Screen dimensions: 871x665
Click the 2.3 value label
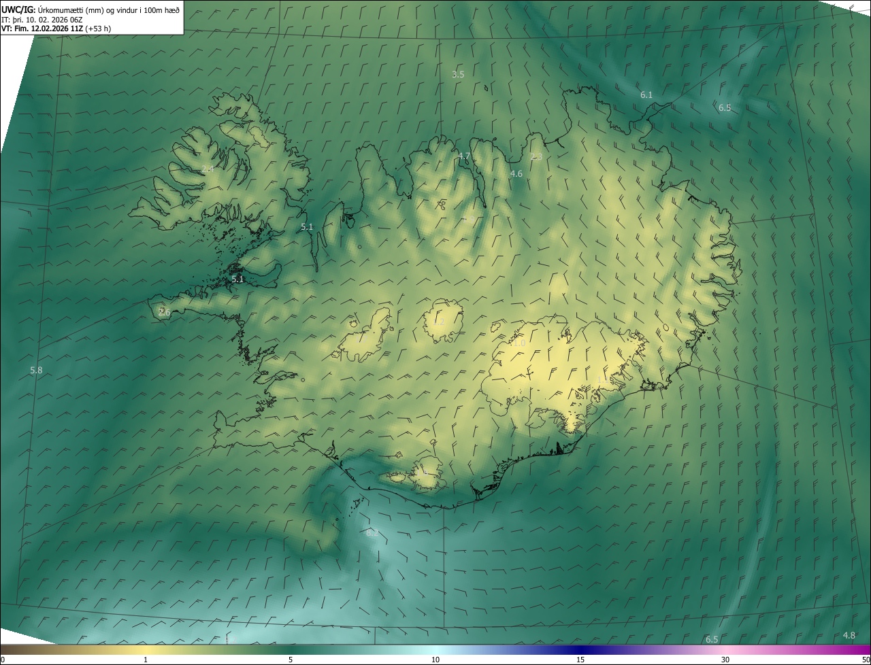[536, 156]
